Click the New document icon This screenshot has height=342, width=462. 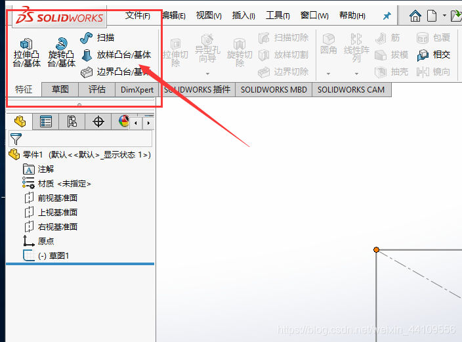pyautogui.click(x=432, y=16)
